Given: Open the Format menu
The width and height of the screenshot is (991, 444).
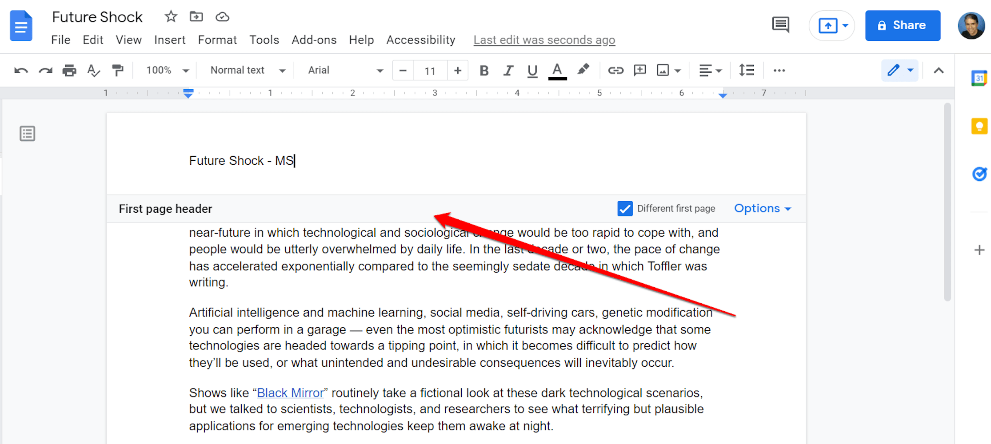Looking at the screenshot, I should point(217,40).
